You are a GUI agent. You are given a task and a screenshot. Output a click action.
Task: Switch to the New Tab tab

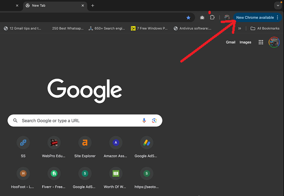(55, 6)
